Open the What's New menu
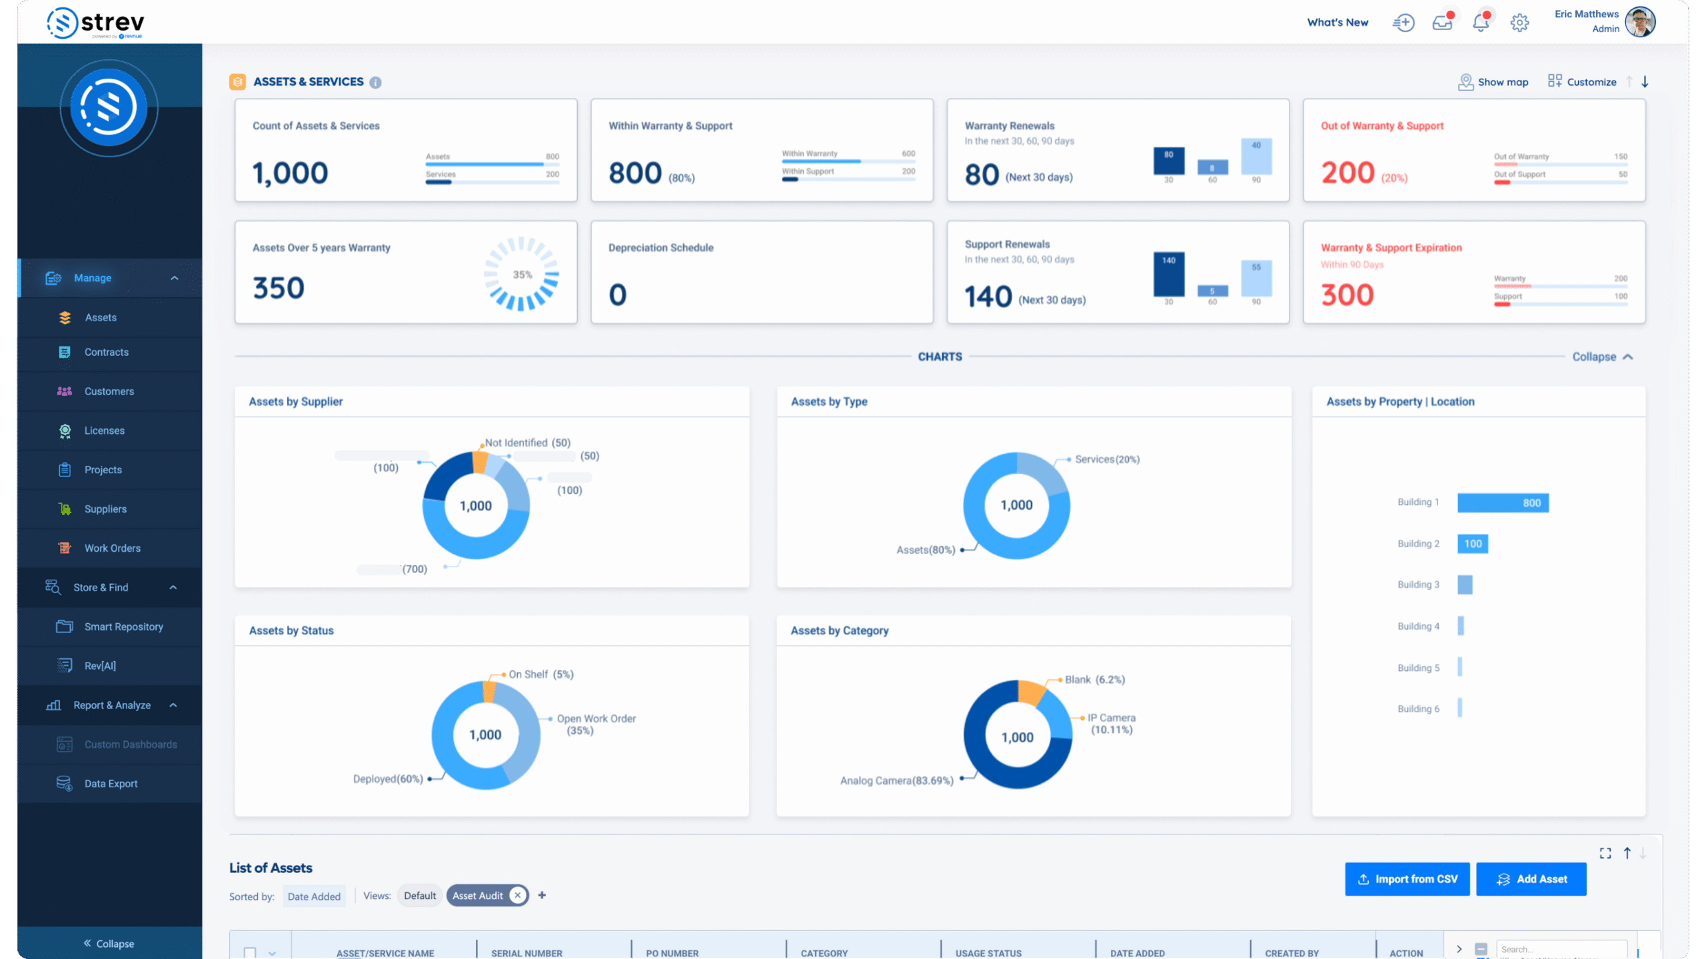Image resolution: width=1706 pixels, height=959 pixels. click(x=1337, y=22)
